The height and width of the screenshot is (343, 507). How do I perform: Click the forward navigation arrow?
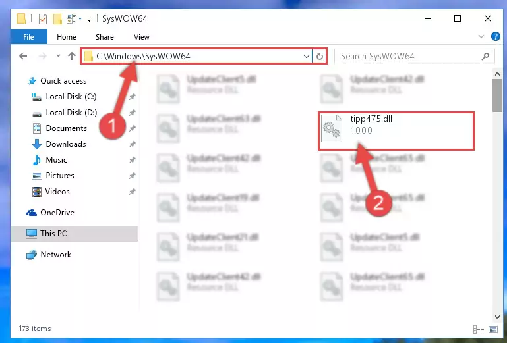pos(42,56)
